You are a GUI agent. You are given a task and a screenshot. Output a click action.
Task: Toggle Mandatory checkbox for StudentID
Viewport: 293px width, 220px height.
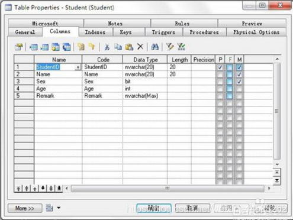239,67
